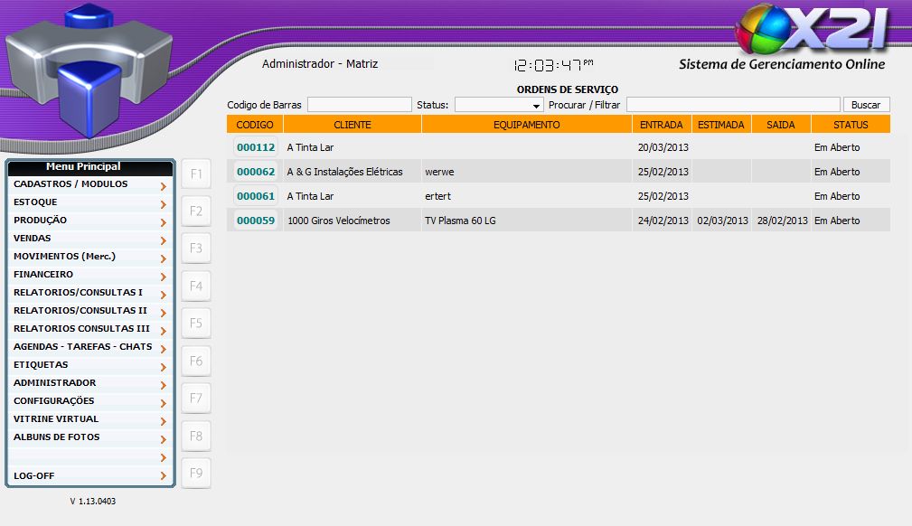
Task: Open the Status dropdown filter
Action: [x=498, y=105]
